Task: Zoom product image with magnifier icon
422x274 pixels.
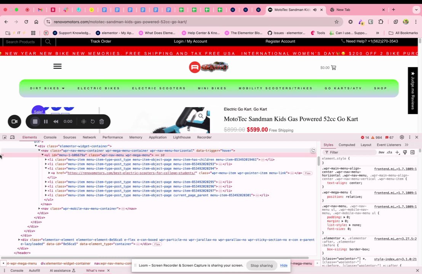Action: click(201, 116)
